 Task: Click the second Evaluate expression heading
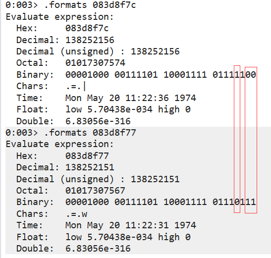[59, 144]
